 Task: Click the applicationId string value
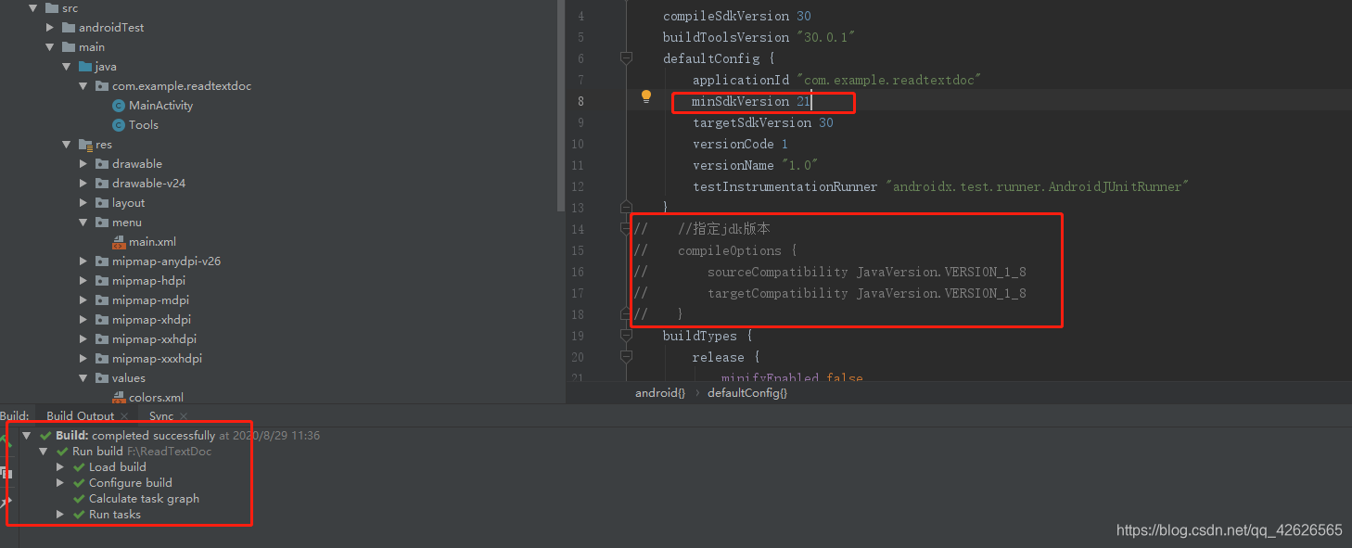[x=888, y=80]
